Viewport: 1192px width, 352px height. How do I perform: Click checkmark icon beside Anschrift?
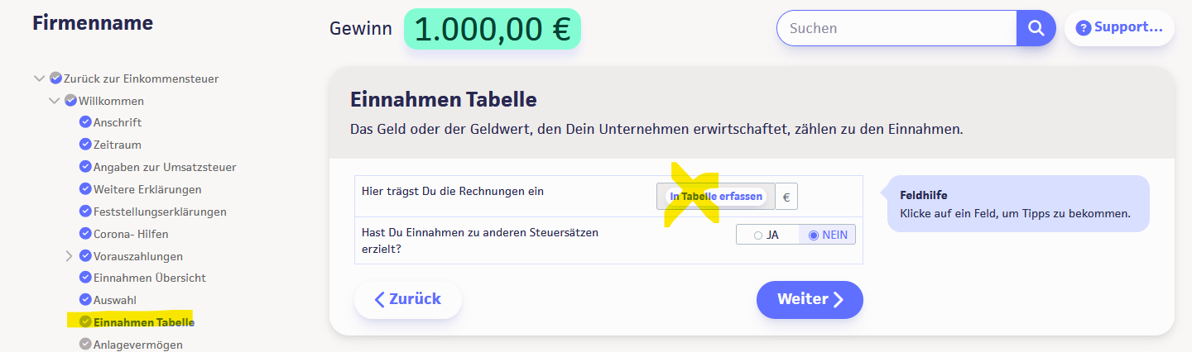[85, 122]
